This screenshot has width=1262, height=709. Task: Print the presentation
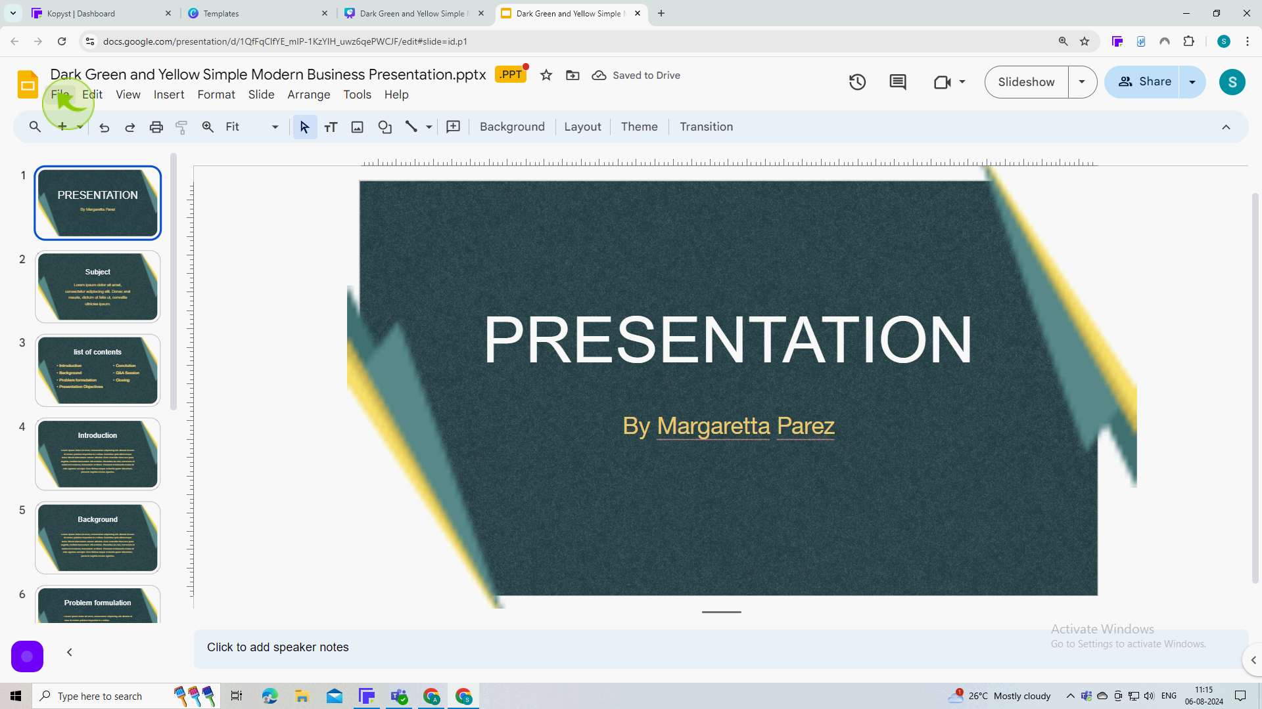tap(156, 127)
